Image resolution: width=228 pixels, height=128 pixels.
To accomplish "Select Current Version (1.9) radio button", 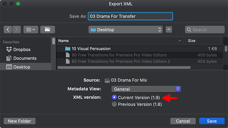I will click(114, 97).
